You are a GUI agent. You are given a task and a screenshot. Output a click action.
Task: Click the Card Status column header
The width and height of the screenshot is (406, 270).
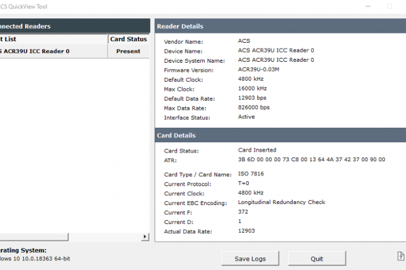tap(128, 39)
